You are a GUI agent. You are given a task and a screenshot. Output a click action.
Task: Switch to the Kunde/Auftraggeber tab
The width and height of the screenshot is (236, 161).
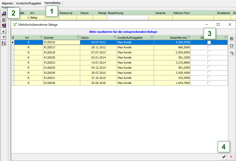coord(29,3)
